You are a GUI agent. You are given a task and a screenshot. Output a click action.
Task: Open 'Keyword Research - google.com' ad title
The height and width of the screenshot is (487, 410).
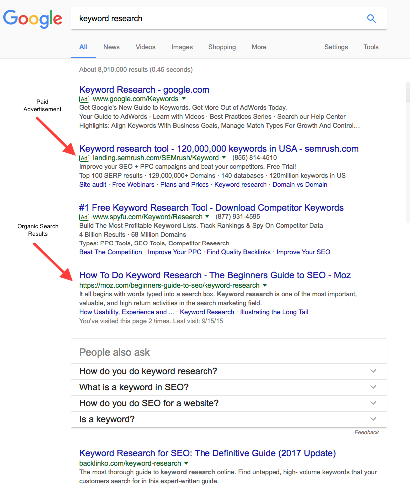(144, 90)
